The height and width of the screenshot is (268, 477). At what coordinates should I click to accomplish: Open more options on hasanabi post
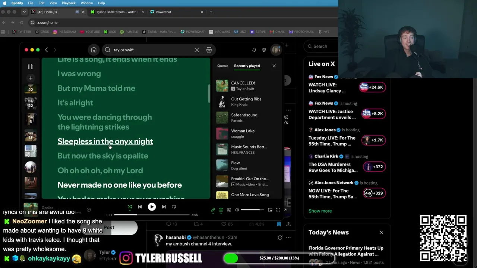pyautogui.click(x=288, y=237)
